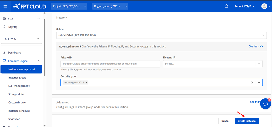The height and width of the screenshot is (127, 272).
Task: Open the Dashboard from the sidebar
Action: [x=14, y=53]
